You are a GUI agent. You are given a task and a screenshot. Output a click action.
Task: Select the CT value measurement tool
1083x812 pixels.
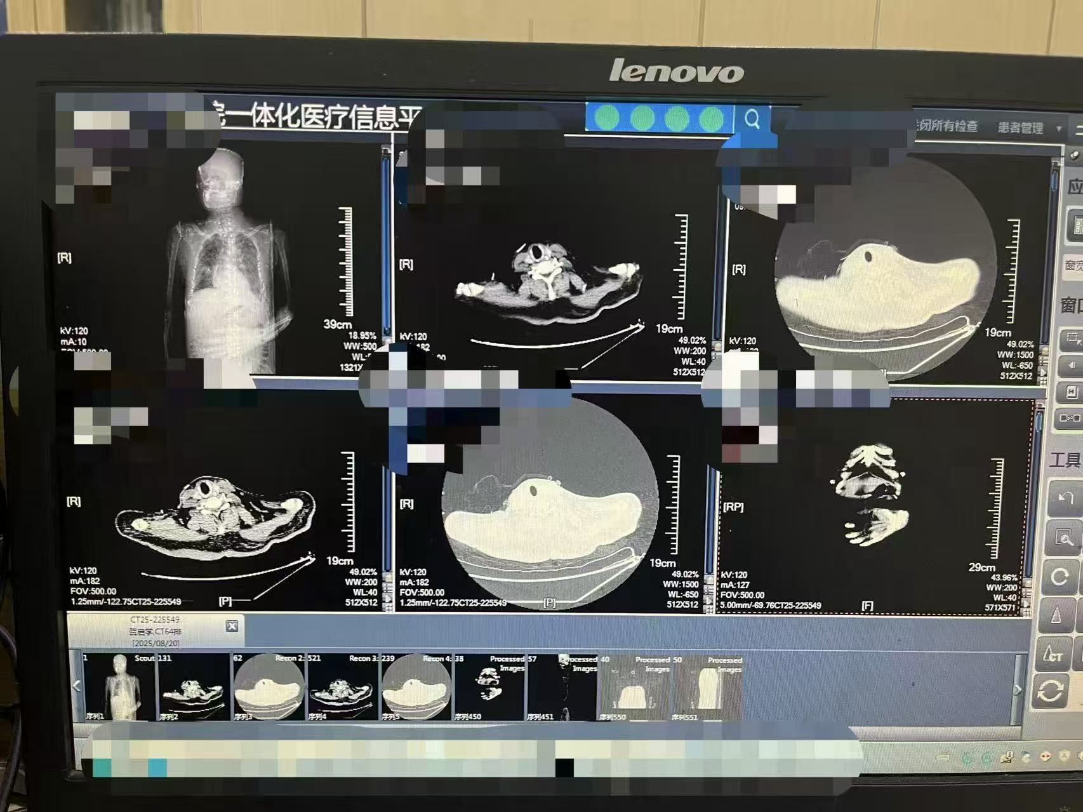pyautogui.click(x=1054, y=653)
